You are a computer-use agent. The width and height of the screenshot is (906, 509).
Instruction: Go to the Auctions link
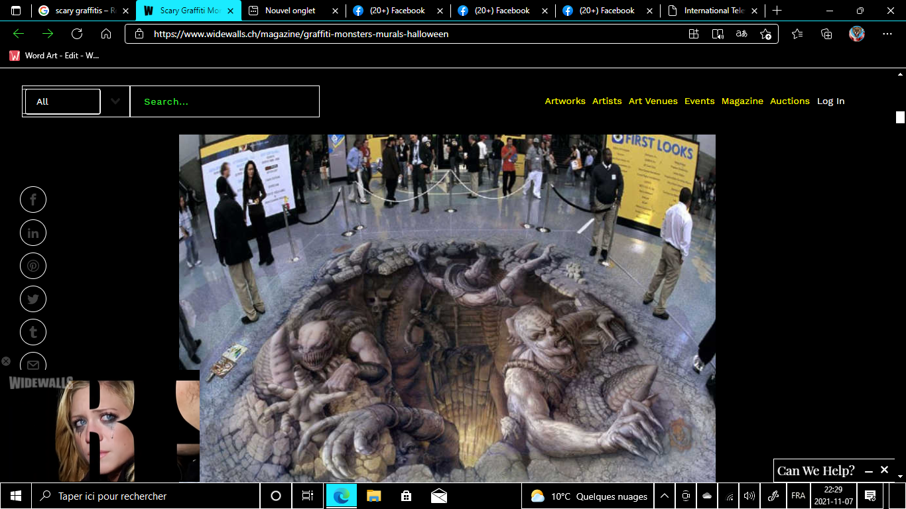pyautogui.click(x=790, y=101)
